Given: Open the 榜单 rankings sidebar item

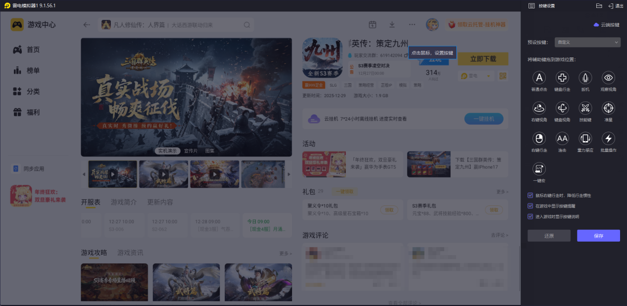Looking at the screenshot, I should [x=27, y=71].
